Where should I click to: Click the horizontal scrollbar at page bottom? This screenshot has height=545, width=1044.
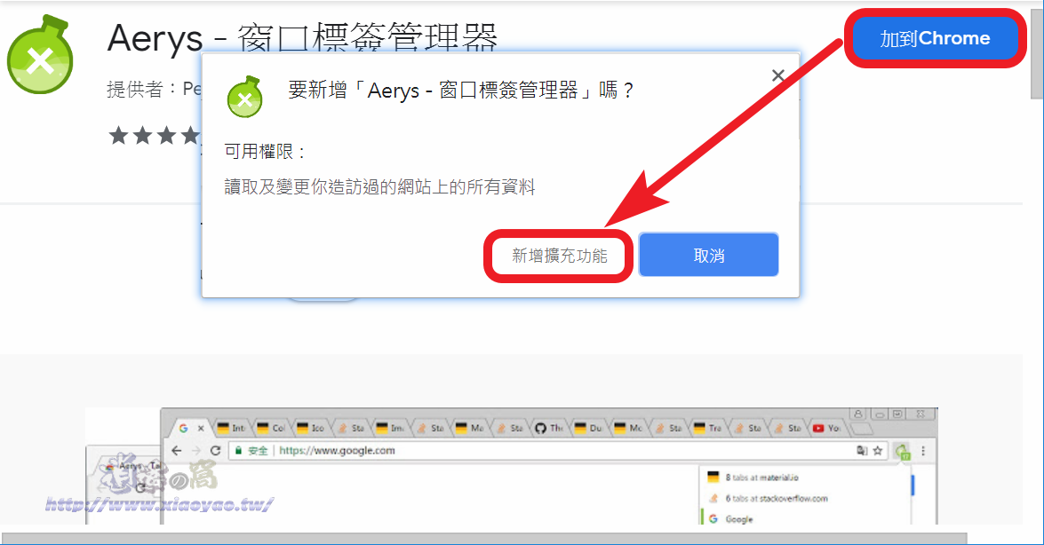click(485, 538)
